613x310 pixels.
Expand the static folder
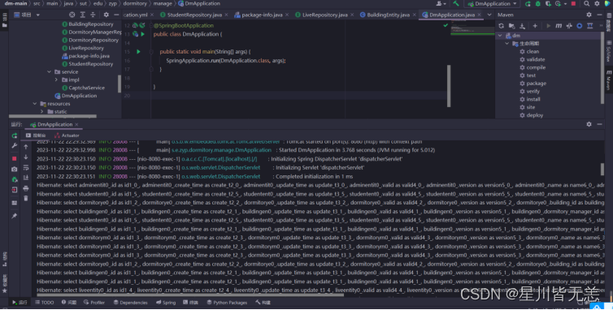41,112
